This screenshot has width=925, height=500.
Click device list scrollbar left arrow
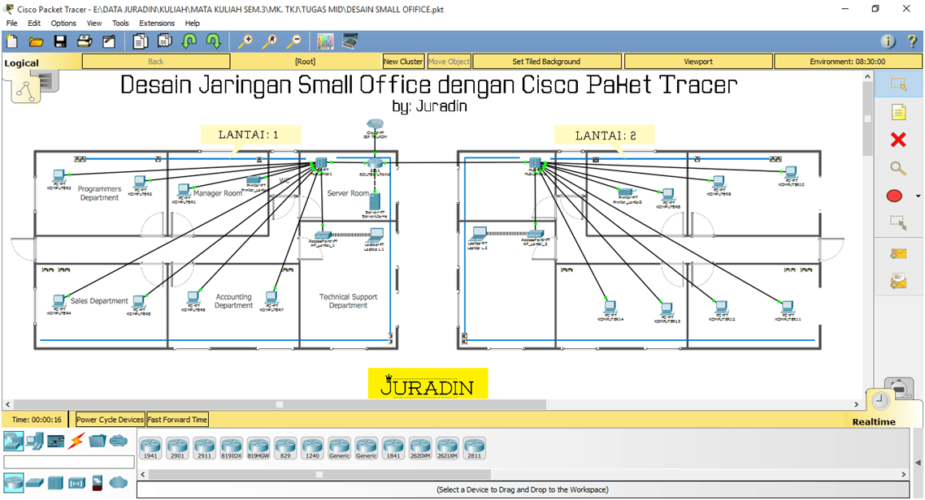coord(142,474)
